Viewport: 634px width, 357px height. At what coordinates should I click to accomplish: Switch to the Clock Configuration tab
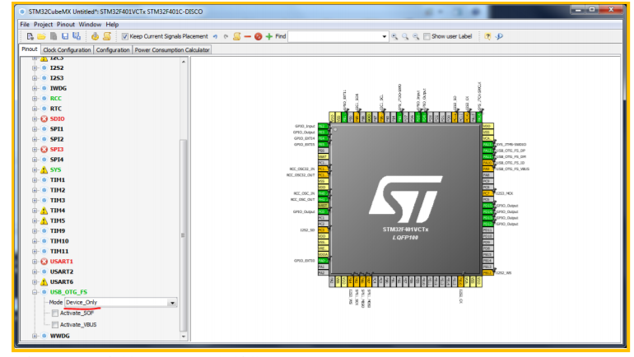point(67,50)
